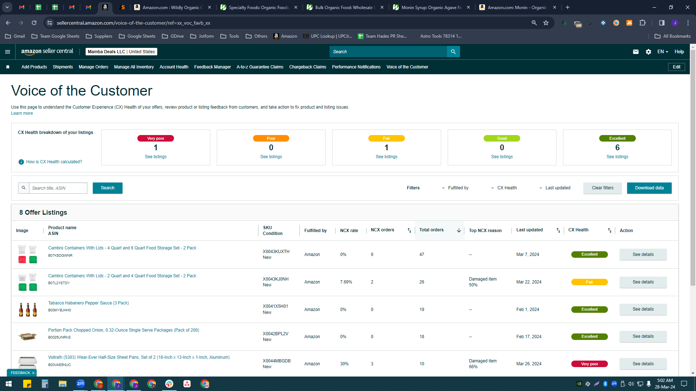The height and width of the screenshot is (391, 696).
Task: Click the Seller Central top search field
Action: 388,52
